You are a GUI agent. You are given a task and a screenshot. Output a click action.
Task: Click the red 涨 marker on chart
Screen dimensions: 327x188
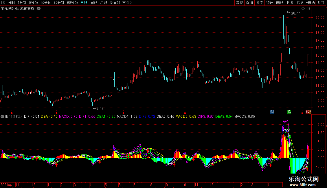[308, 112]
